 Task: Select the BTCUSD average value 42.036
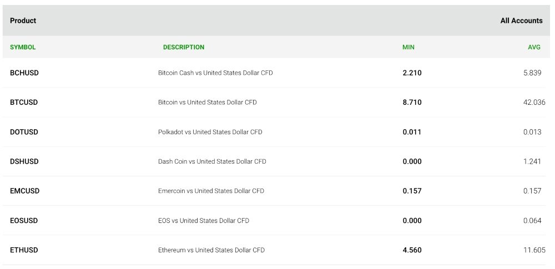[534, 102]
